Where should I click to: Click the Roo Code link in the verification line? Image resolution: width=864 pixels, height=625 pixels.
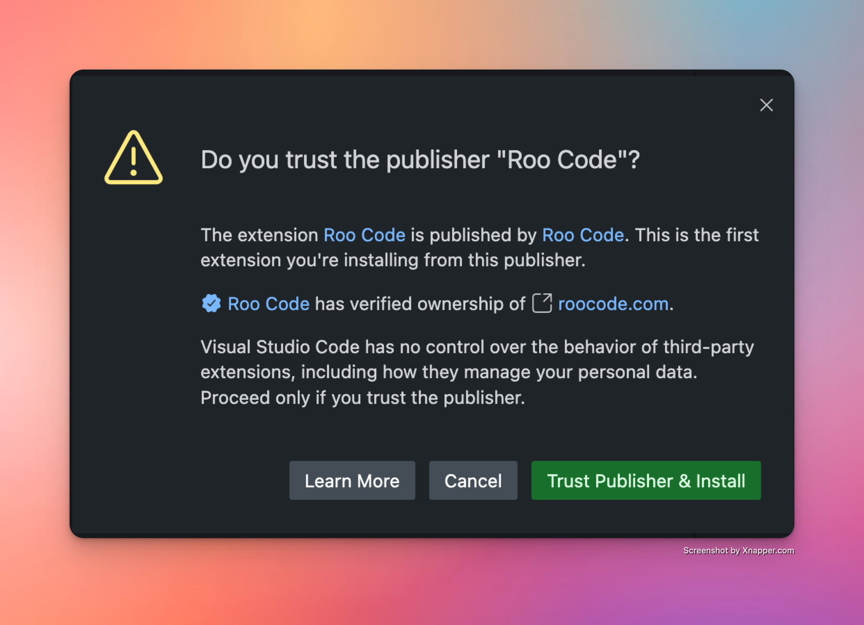268,304
